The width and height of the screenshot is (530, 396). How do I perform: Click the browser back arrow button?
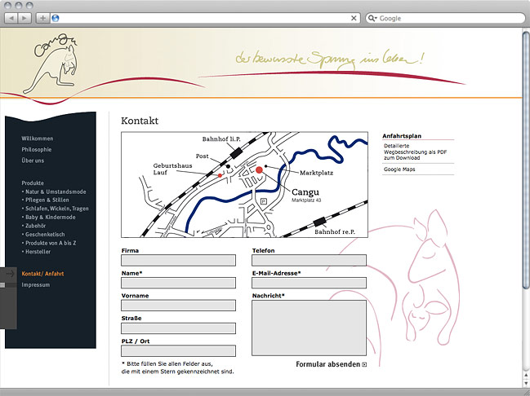click(x=11, y=17)
